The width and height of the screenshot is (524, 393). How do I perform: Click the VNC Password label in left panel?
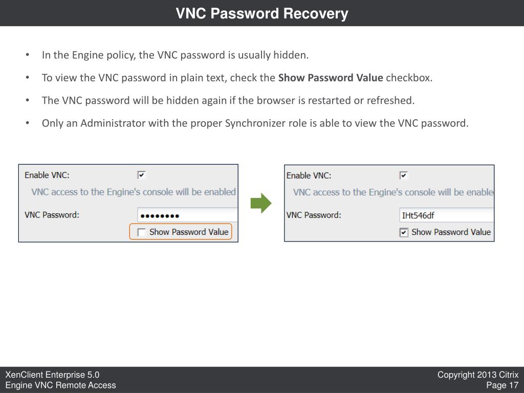click(52, 215)
